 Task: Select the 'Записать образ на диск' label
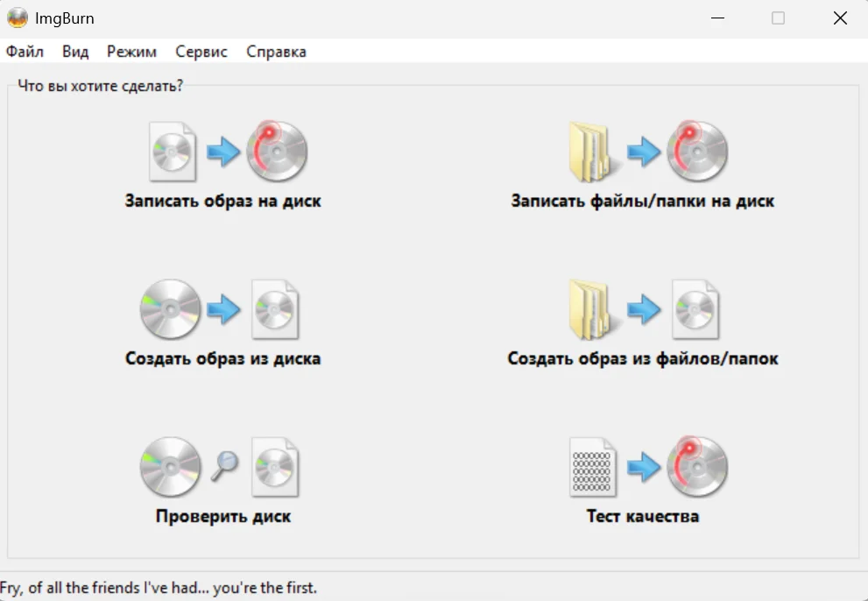coord(223,201)
